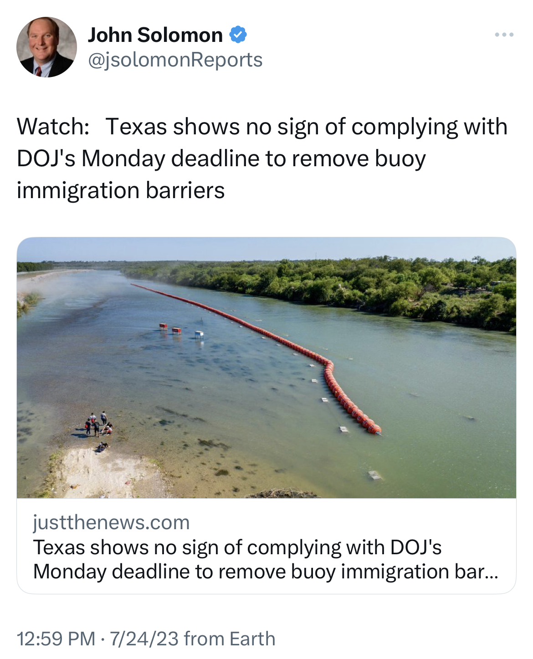533x659 pixels.
Task: Click the John Solomon display name
Action: click(155, 35)
